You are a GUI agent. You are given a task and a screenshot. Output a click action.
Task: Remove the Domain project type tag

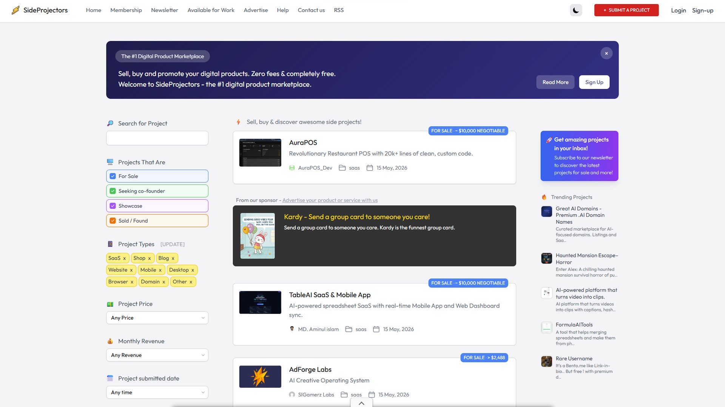164,282
